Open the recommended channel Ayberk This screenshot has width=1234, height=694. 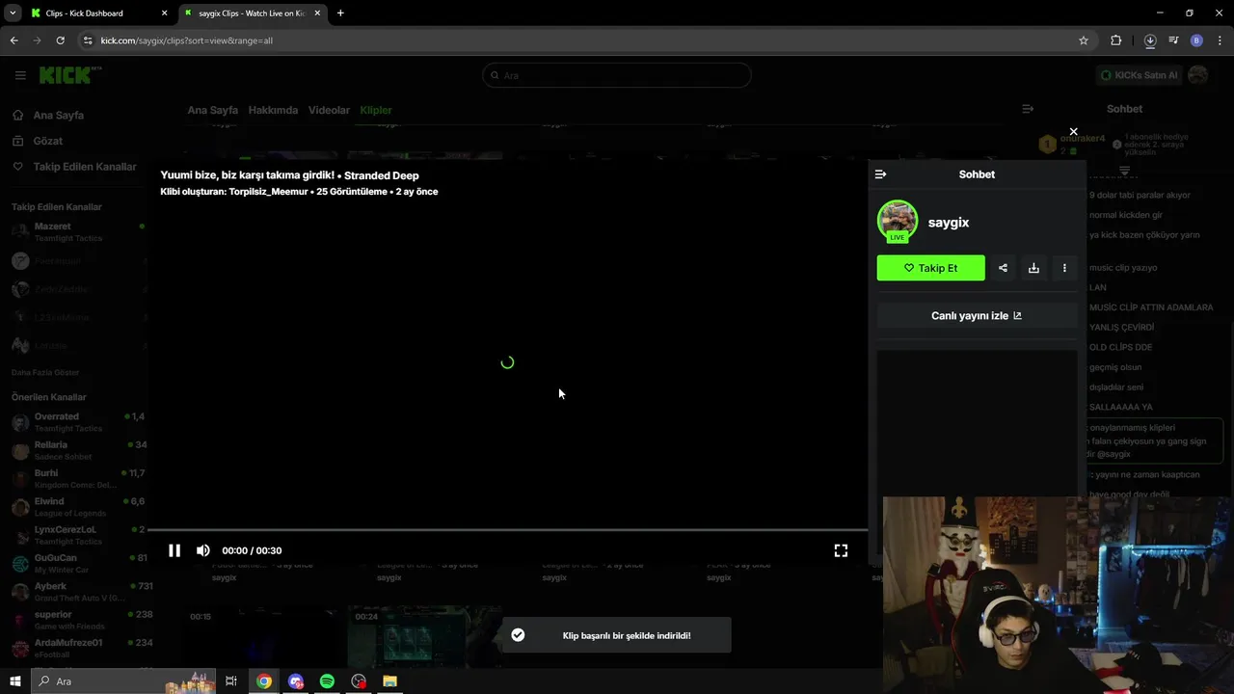tap(77, 591)
